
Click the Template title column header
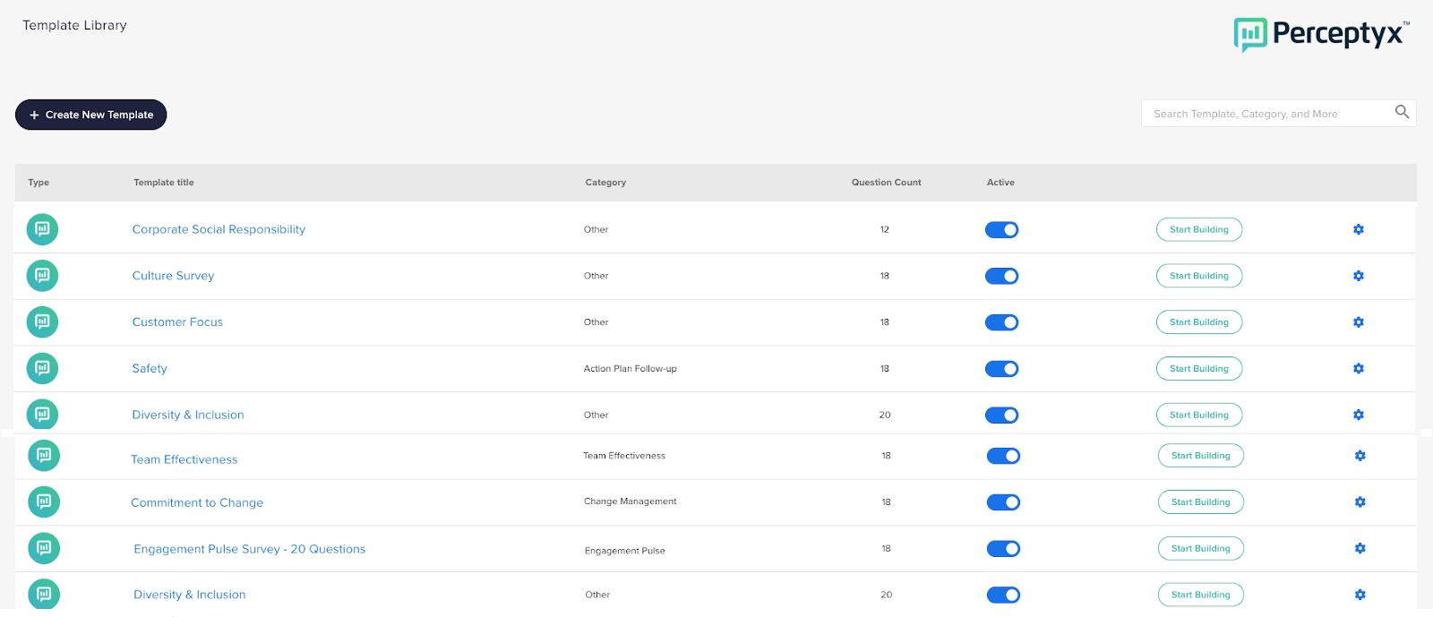click(x=164, y=183)
